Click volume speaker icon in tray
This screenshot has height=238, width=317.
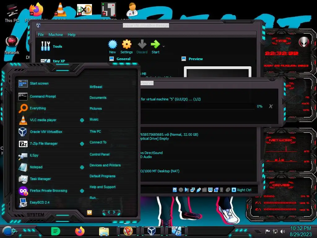pos(283,231)
